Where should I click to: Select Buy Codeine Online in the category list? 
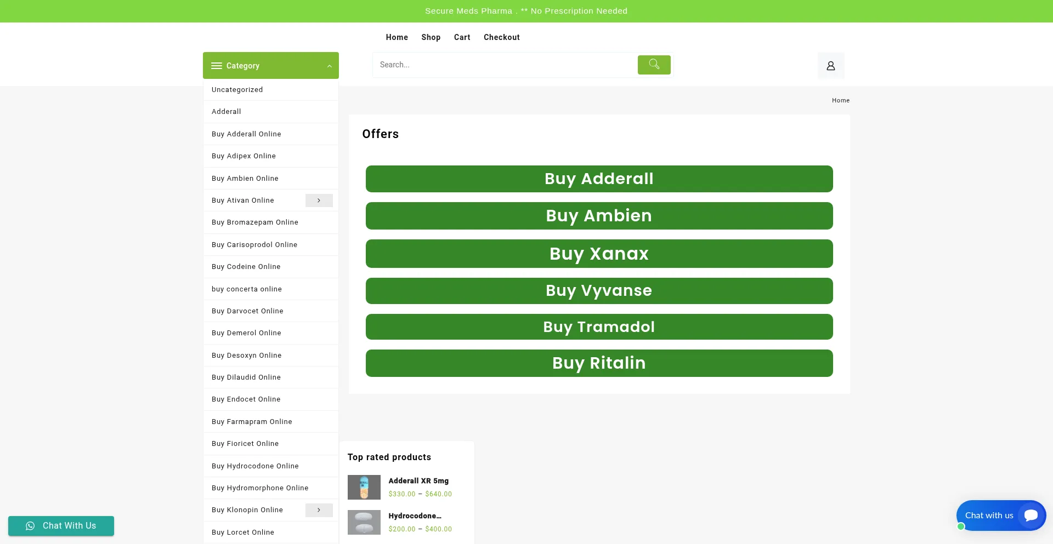(246, 267)
